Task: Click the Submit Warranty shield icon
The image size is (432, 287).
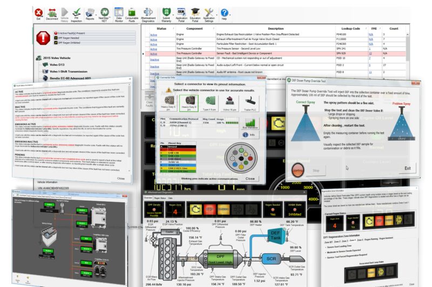Action: 166,15
